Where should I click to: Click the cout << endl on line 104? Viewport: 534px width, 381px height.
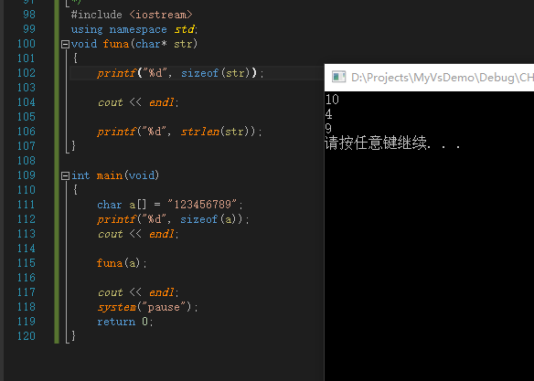[138, 102]
